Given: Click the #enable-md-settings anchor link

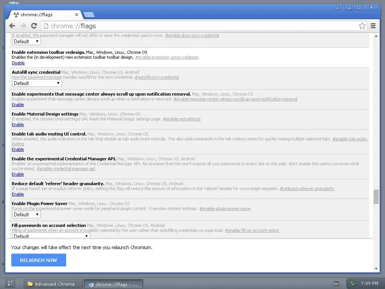Looking at the screenshot, I should point(182,119).
